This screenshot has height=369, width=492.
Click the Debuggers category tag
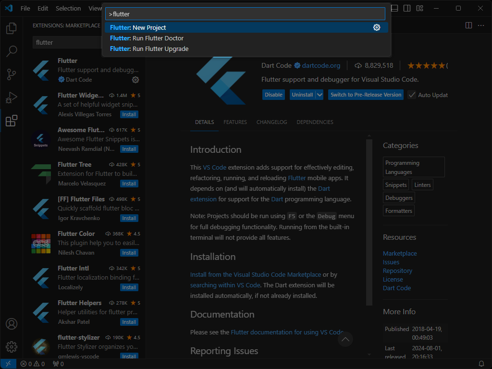399,198
